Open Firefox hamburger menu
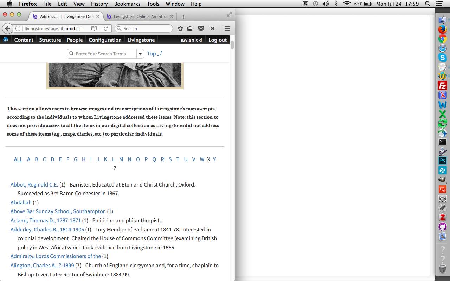The height and width of the screenshot is (281, 450). coord(227,28)
